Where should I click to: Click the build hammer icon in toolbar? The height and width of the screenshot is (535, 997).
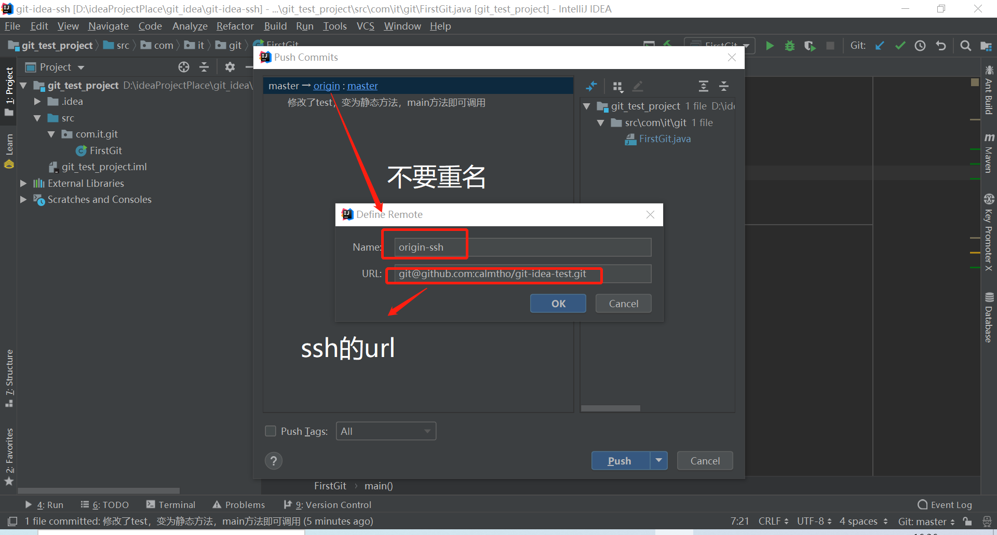[668, 44]
